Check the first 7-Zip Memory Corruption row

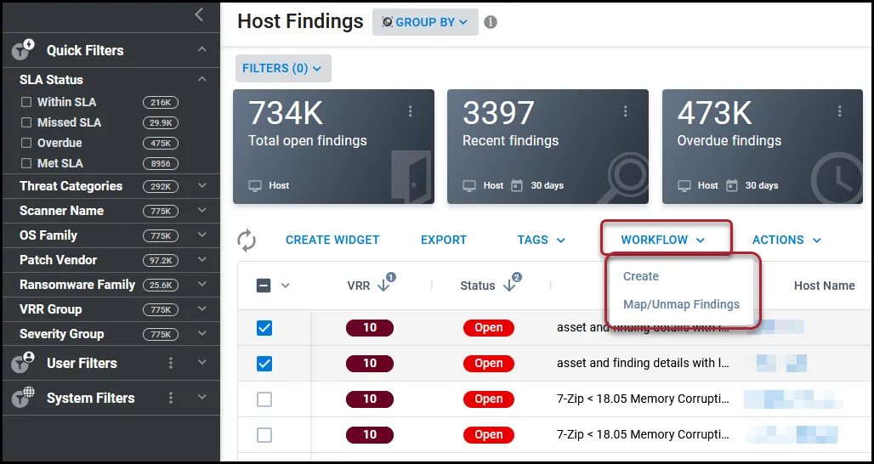264,399
